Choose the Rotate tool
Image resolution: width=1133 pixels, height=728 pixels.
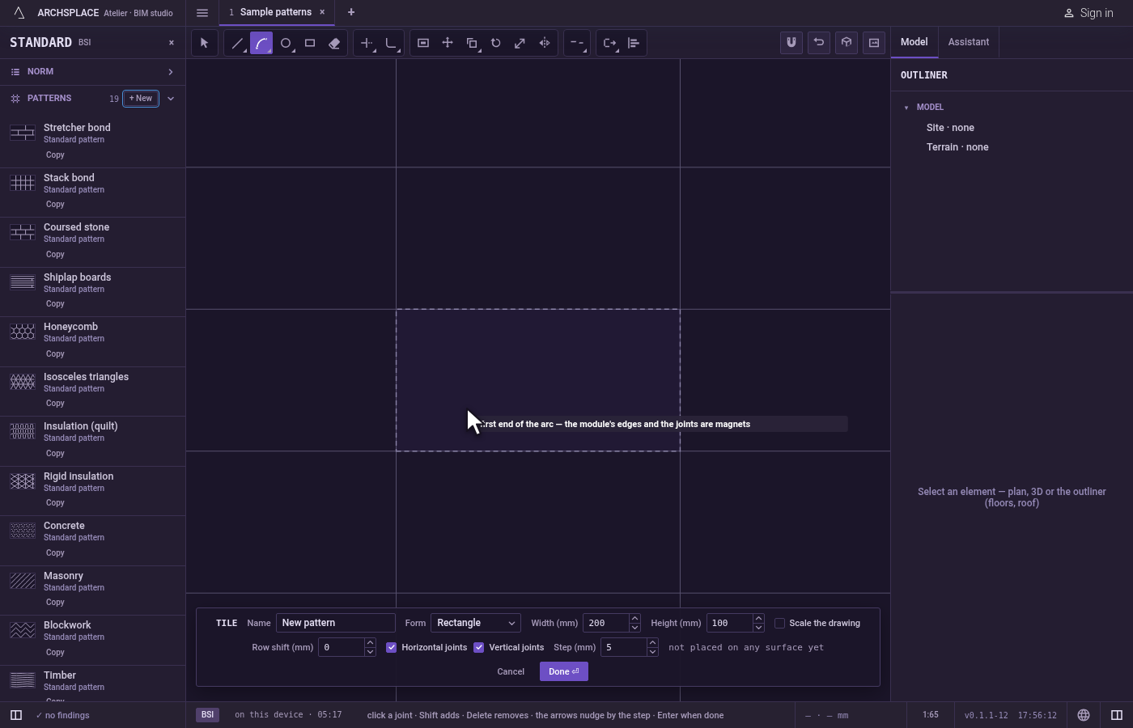pos(496,43)
